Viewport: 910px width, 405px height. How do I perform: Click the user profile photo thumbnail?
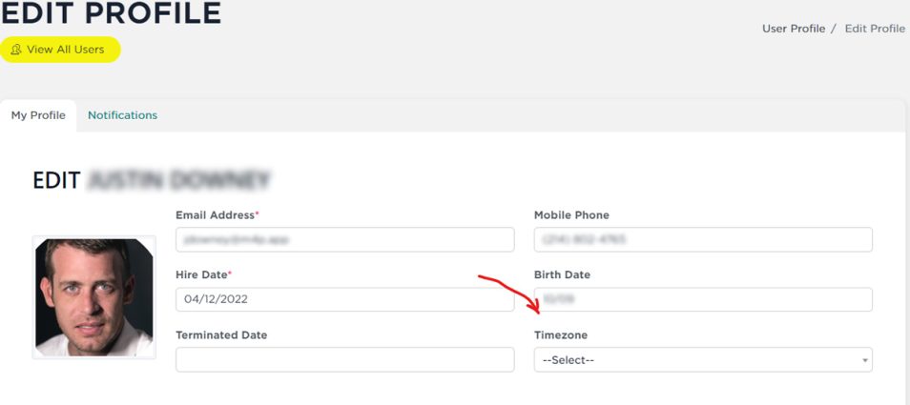94,297
